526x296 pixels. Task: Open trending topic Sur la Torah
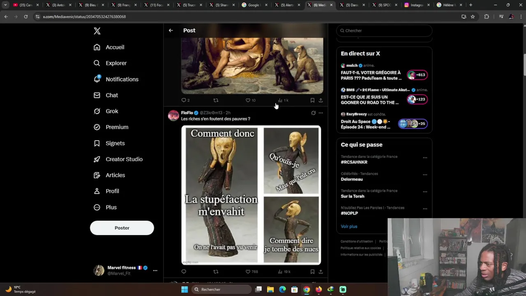(353, 197)
